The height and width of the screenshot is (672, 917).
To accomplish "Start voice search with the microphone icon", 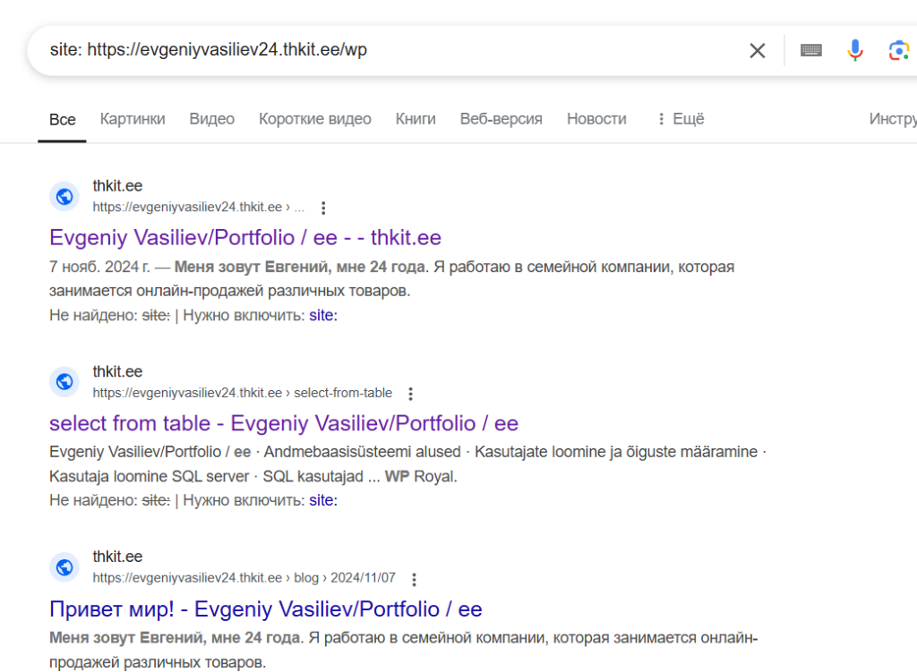I will click(x=855, y=50).
